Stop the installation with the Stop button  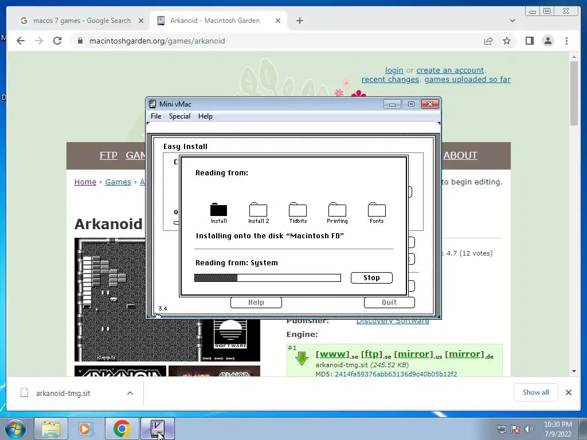[x=371, y=278]
